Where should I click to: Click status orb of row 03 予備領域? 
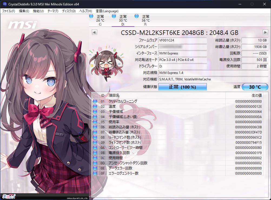coord(95,112)
